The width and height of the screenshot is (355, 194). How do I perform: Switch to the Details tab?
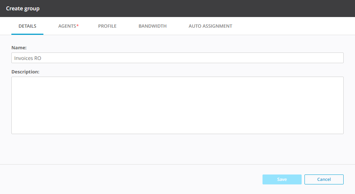(x=27, y=26)
